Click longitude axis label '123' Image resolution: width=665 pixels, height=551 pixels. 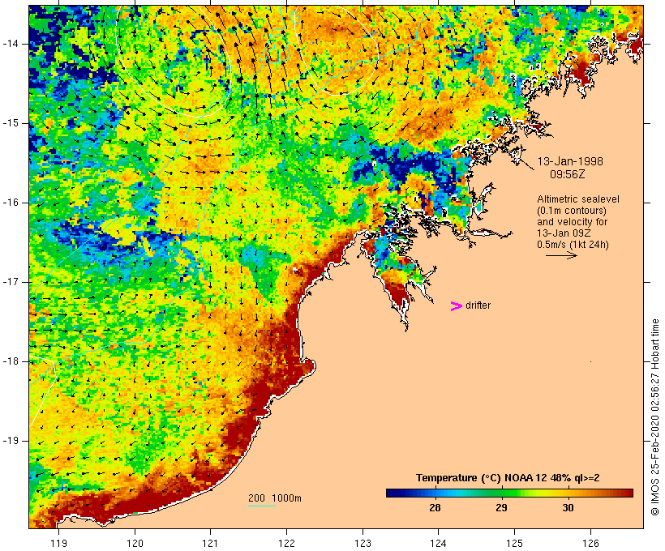tap(363, 544)
